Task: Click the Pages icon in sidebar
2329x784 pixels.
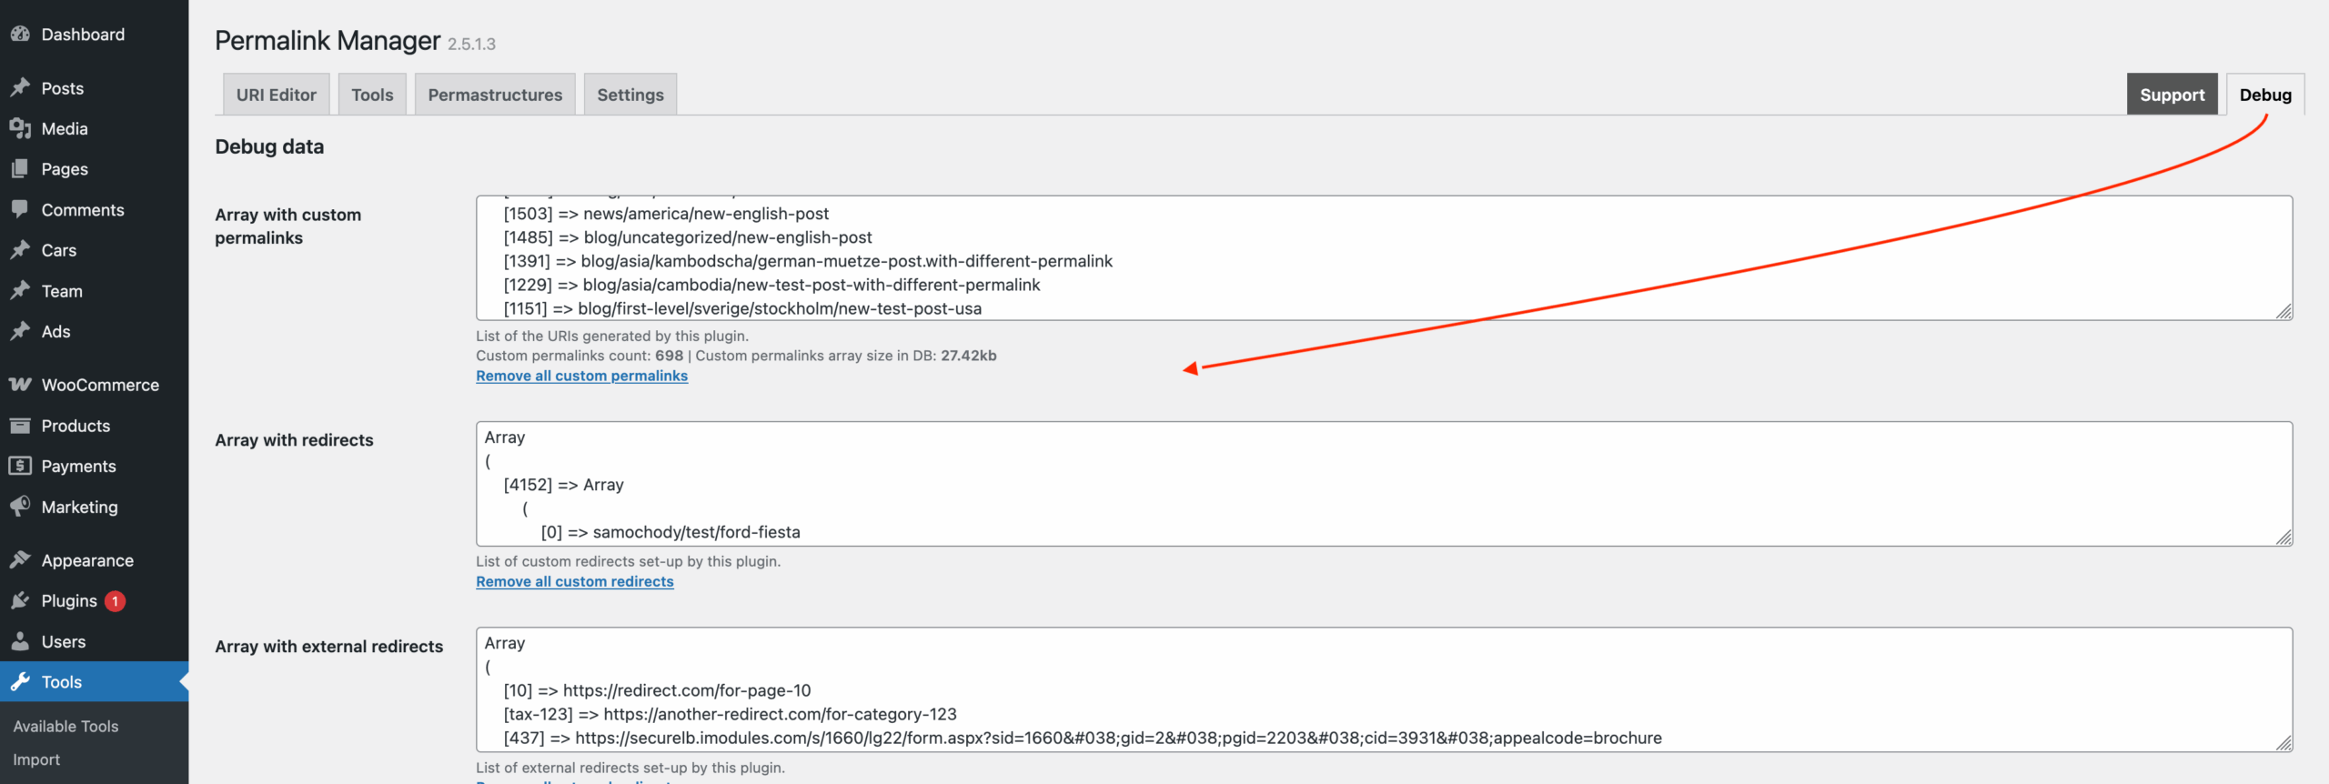Action: (20, 169)
